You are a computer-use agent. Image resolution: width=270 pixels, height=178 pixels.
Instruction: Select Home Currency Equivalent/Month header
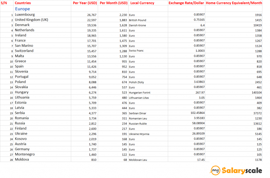click(234, 3)
